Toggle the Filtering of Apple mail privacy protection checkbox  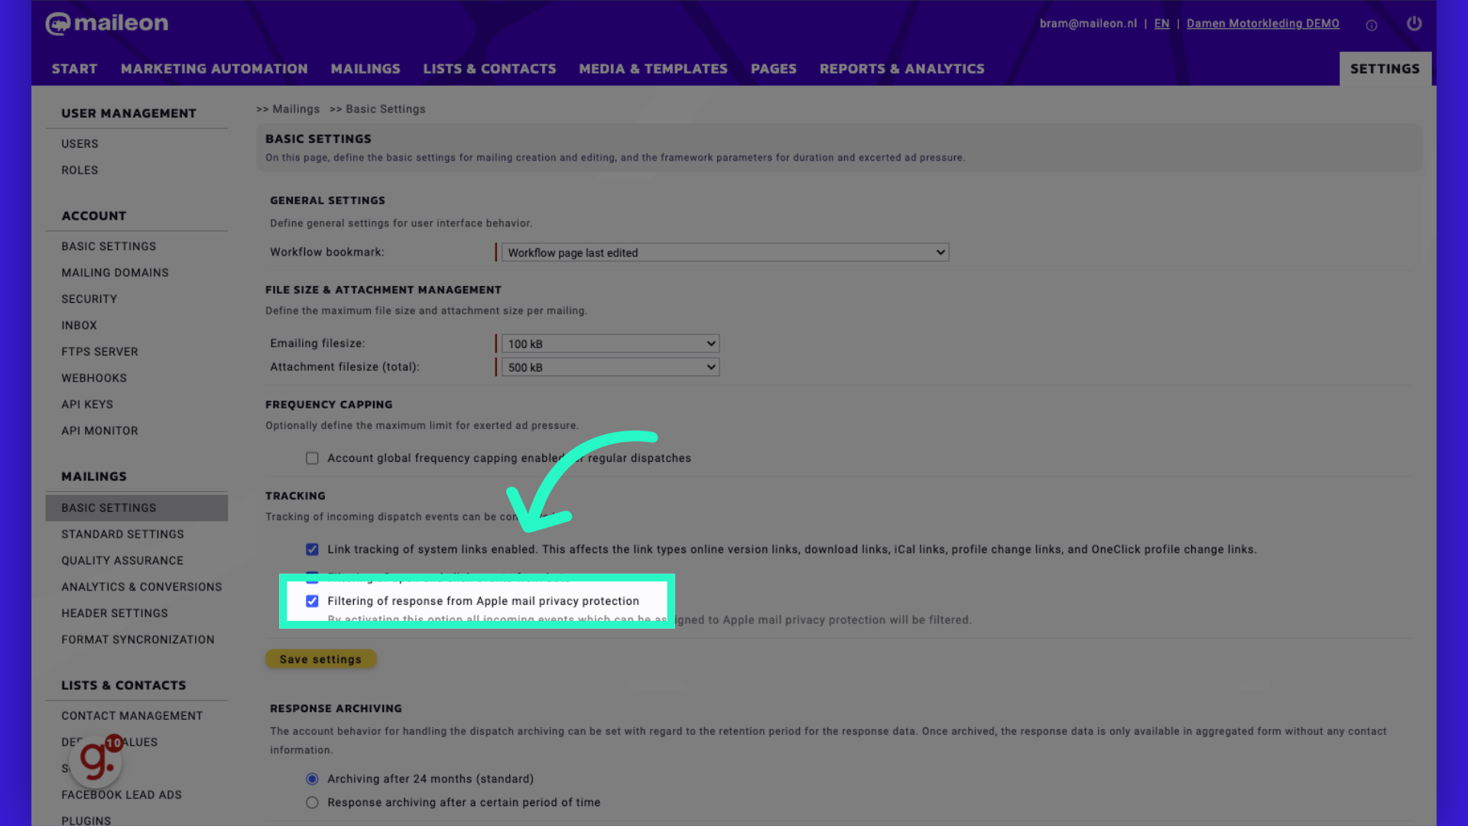tap(313, 601)
